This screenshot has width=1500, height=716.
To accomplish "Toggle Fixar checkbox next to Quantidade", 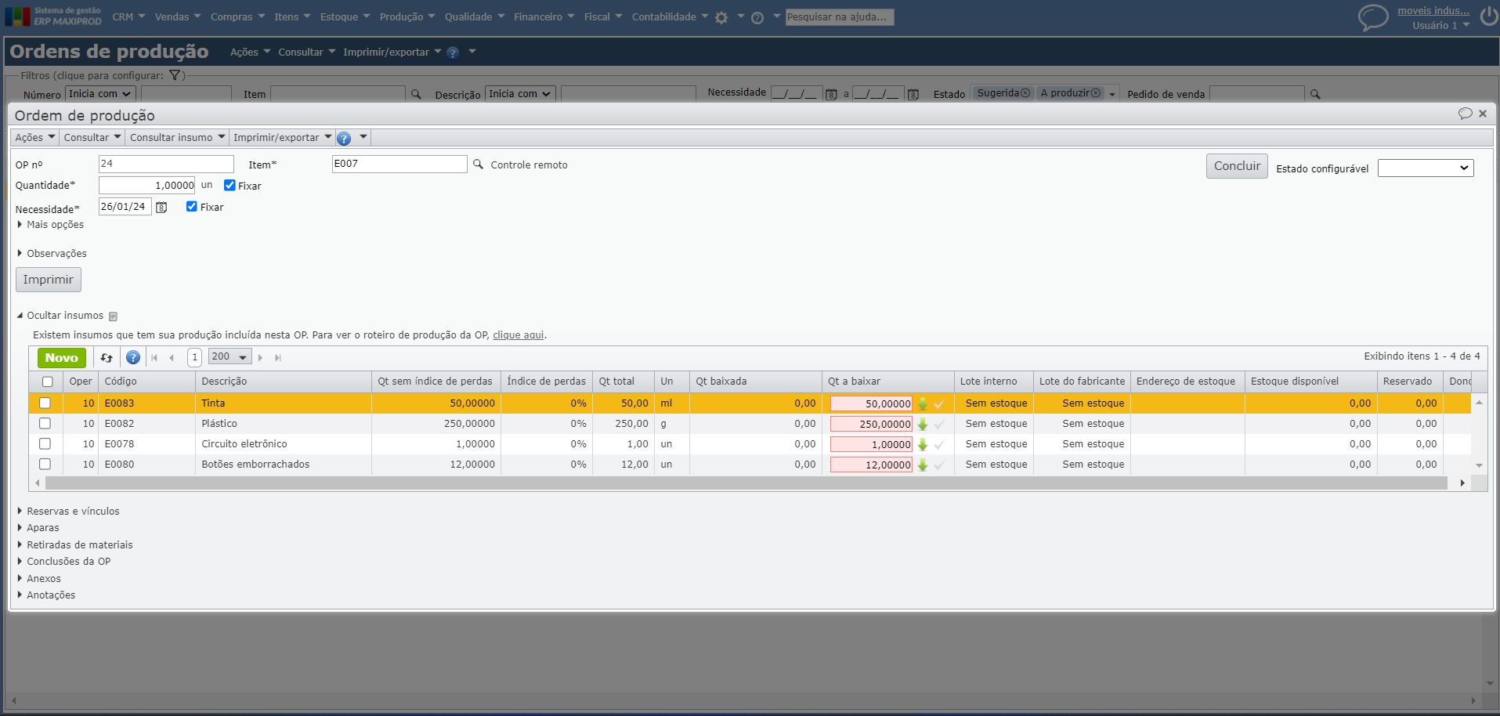I will [230, 185].
